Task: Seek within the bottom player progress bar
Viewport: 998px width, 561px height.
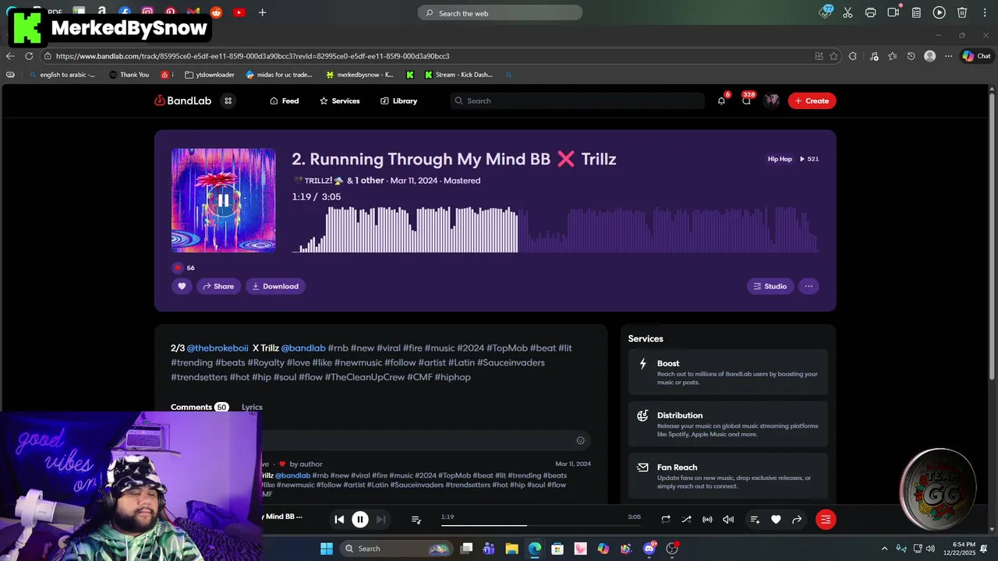Action: coord(540,525)
